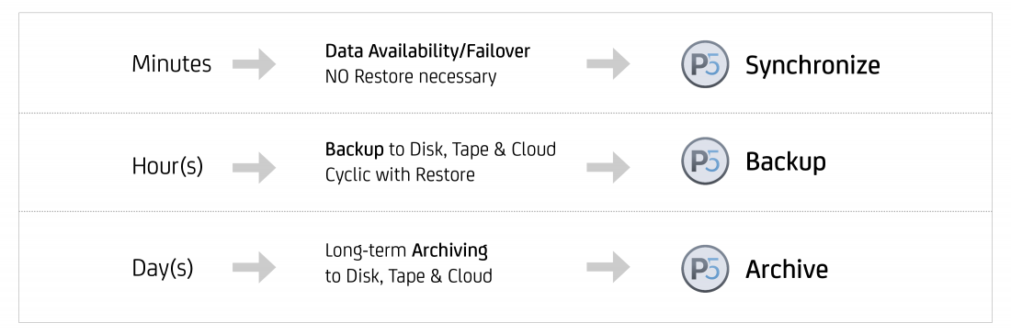Click the P5 icon beside Archive

(x=705, y=268)
